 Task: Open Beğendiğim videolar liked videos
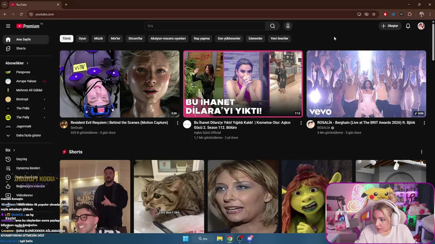[26, 186]
